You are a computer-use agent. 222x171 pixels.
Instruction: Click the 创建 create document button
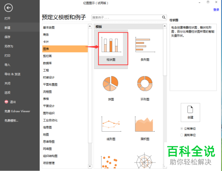point(190,112)
